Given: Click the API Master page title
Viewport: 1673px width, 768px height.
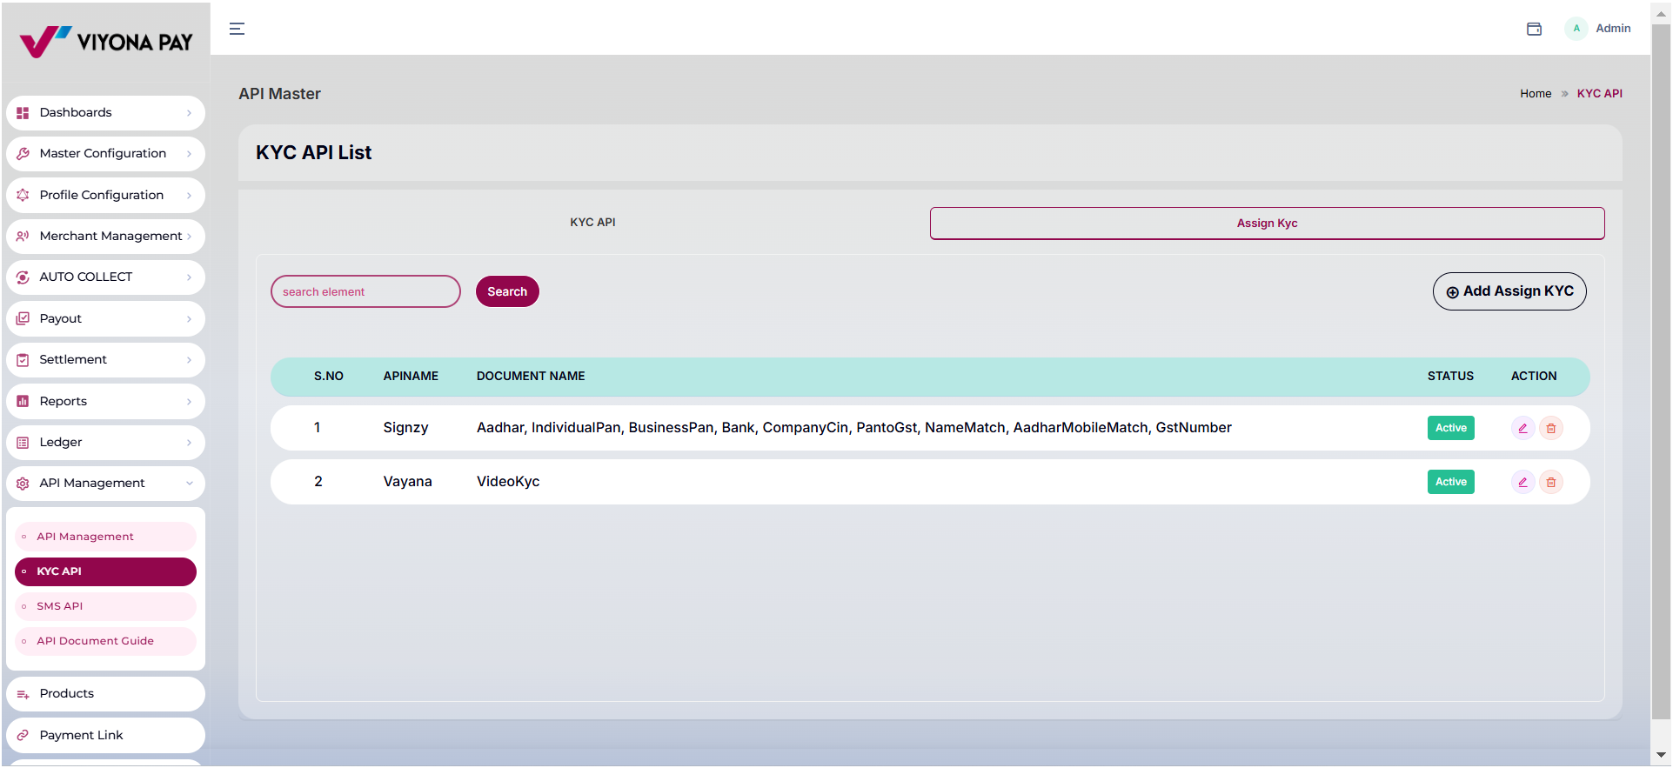Looking at the screenshot, I should tap(279, 94).
